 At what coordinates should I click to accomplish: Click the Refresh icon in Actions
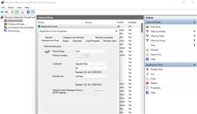(x=147, y=50)
